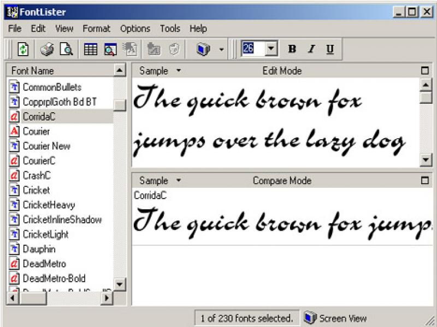This screenshot has height=327, width=437.
Task: Click the font list vertical scrollbar thumb
Action: pyautogui.click(x=120, y=105)
